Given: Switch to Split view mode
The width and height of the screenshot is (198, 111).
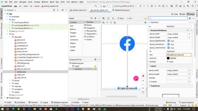Looking at the screenshot, I should [x=182, y=14].
